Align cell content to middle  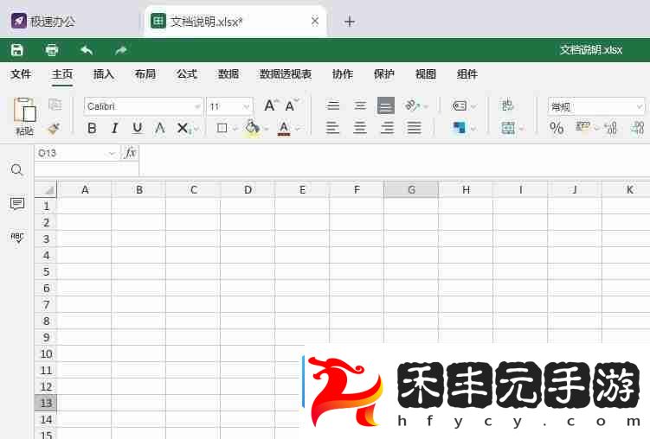[x=360, y=105]
